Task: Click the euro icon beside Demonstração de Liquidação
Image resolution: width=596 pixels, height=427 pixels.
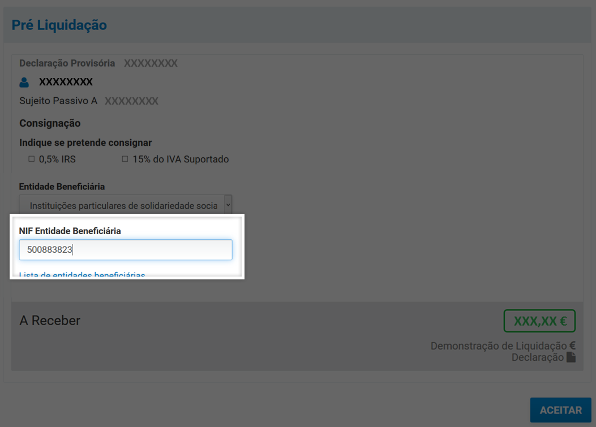Action: pos(572,346)
